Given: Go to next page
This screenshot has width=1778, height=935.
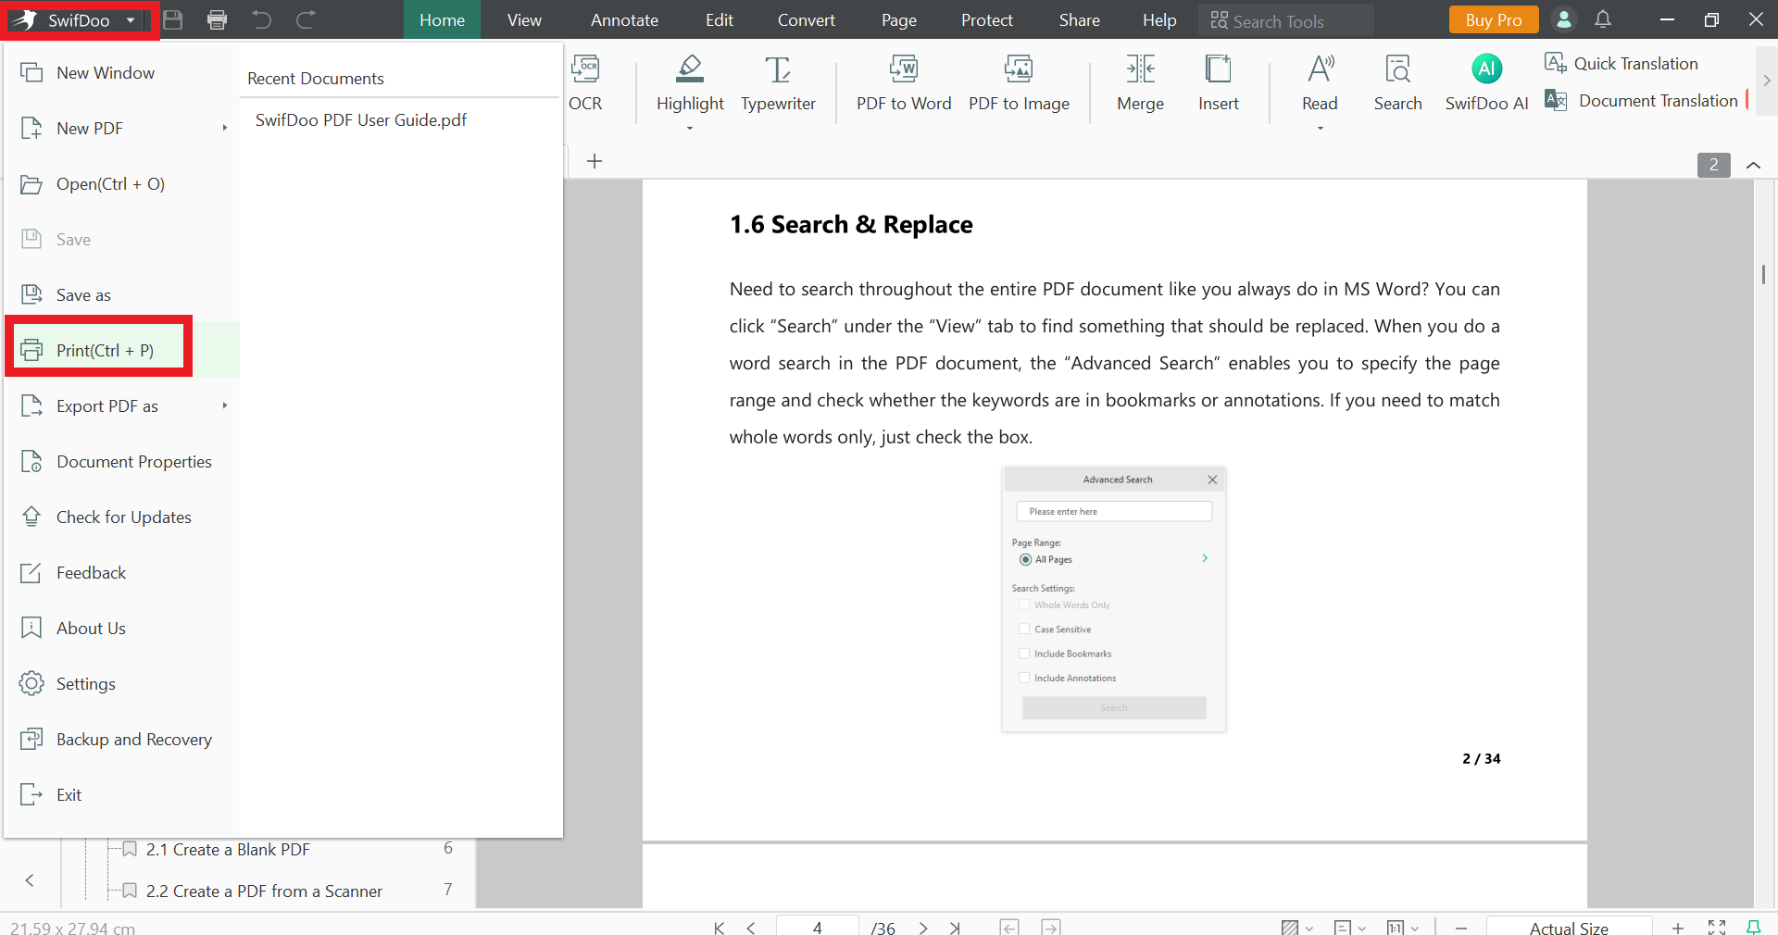Looking at the screenshot, I should pos(923,928).
